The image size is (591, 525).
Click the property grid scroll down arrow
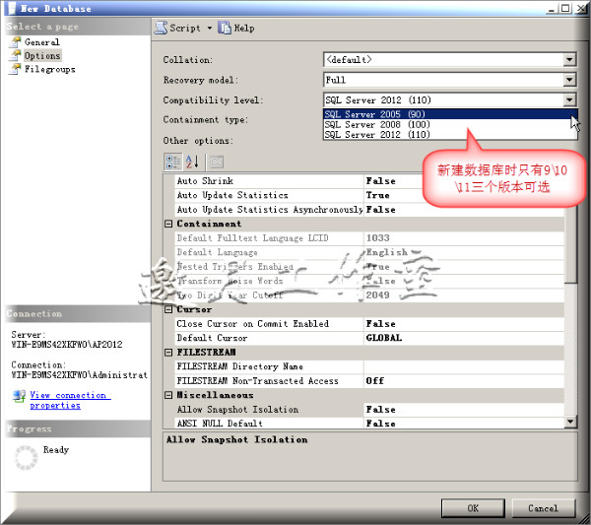570,422
